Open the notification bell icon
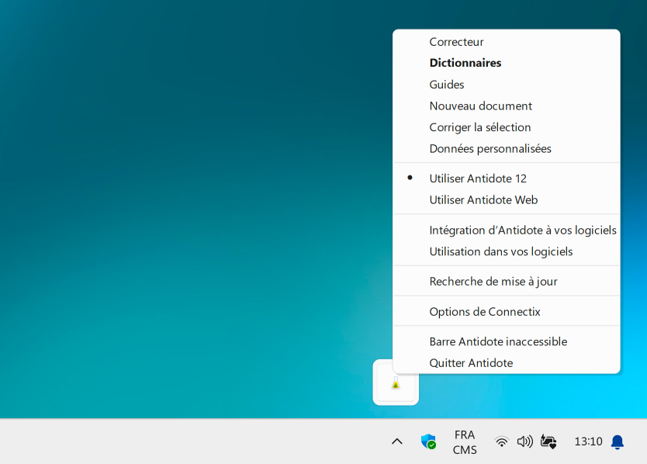 point(618,441)
